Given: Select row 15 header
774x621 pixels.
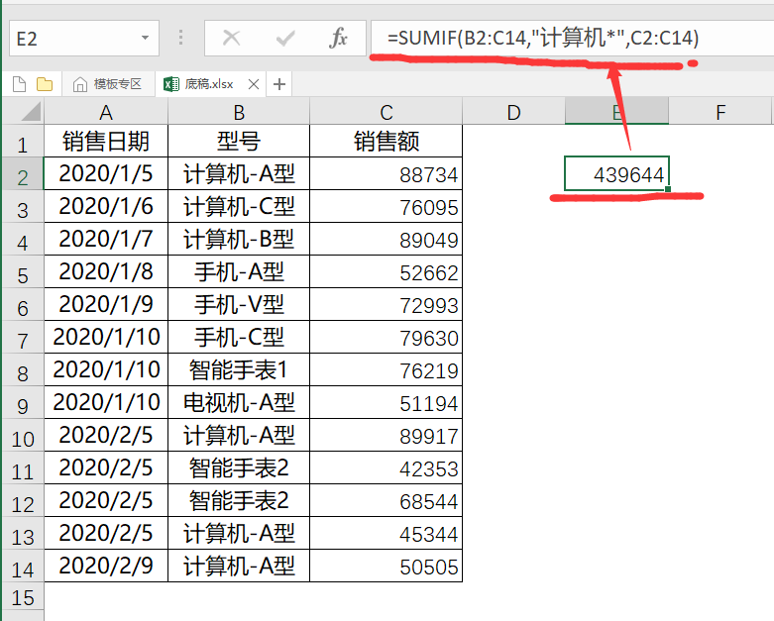Looking at the screenshot, I should pos(23,597).
